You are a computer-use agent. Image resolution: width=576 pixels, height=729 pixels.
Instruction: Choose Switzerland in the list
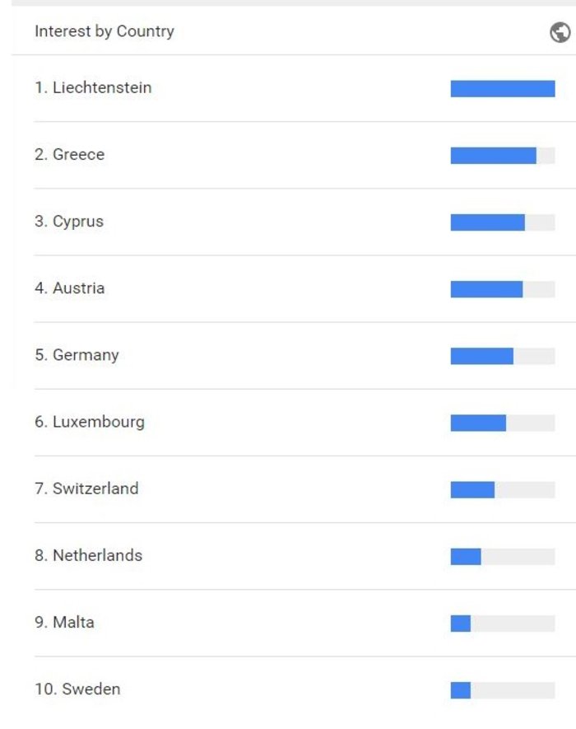(86, 488)
